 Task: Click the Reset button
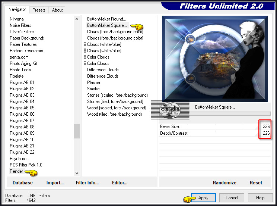click(256, 182)
